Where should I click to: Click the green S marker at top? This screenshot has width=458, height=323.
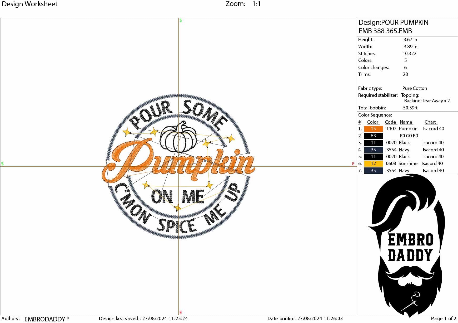(x=181, y=20)
